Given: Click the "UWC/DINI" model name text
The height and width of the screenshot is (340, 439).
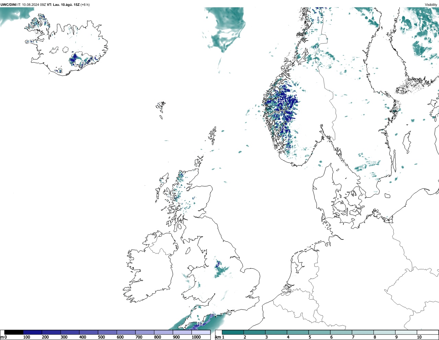Looking at the screenshot, I should (x=9, y=4).
